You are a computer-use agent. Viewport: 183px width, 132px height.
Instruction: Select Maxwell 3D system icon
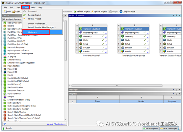(x=5, y=72)
